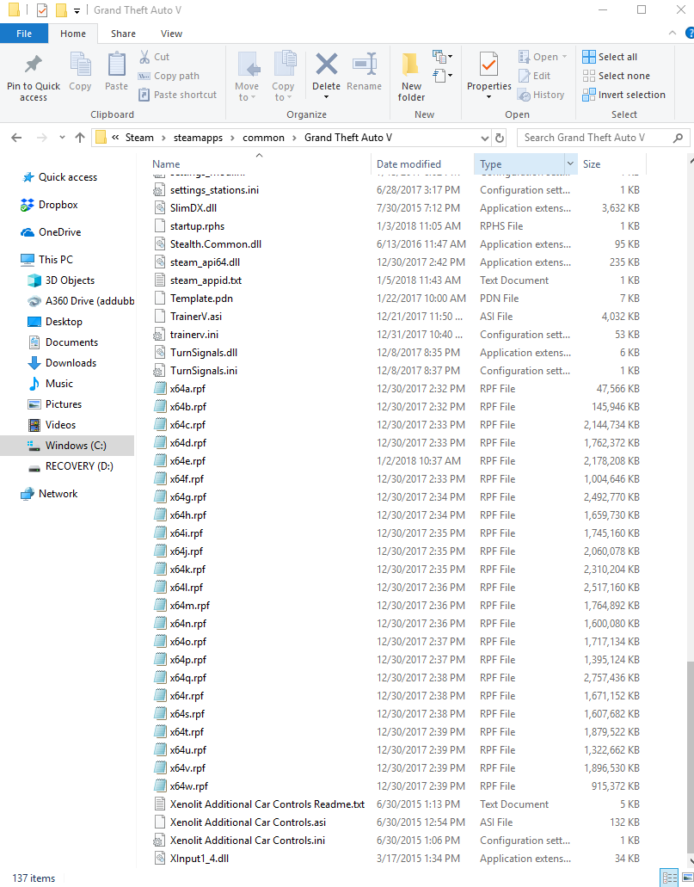Click the Paste clipboard icon
The width and height of the screenshot is (694, 887).
tap(116, 64)
